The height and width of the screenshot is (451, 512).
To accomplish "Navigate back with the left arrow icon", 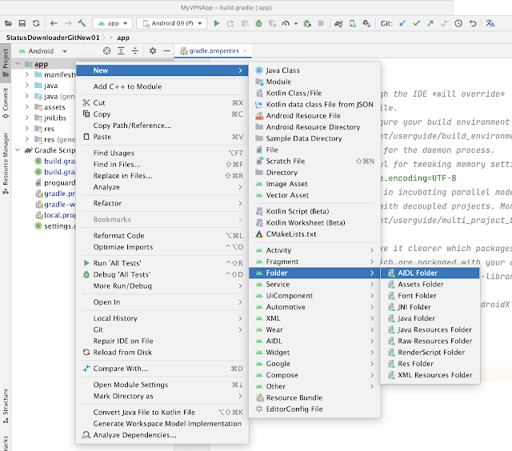I will pos(54,23).
